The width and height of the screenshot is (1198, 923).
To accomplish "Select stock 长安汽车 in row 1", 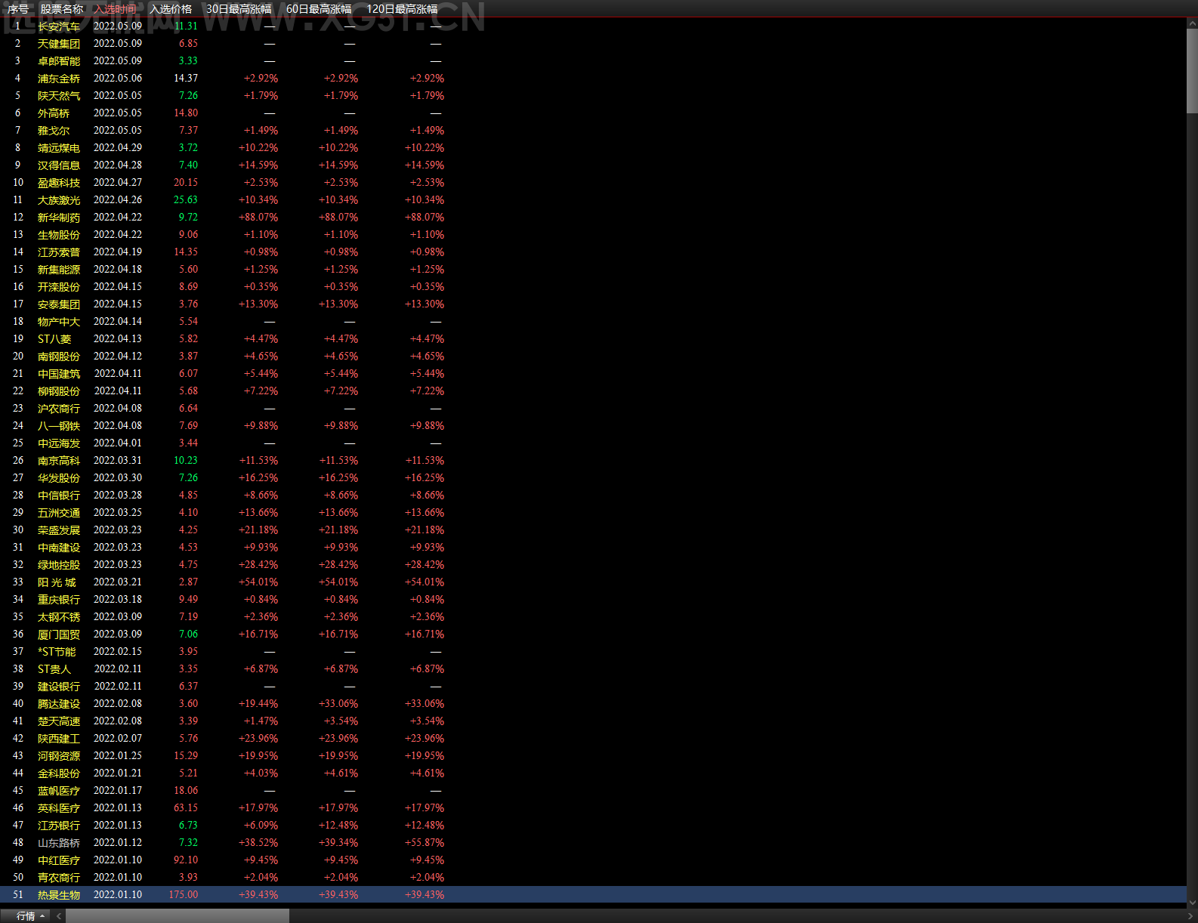I will coord(59,26).
